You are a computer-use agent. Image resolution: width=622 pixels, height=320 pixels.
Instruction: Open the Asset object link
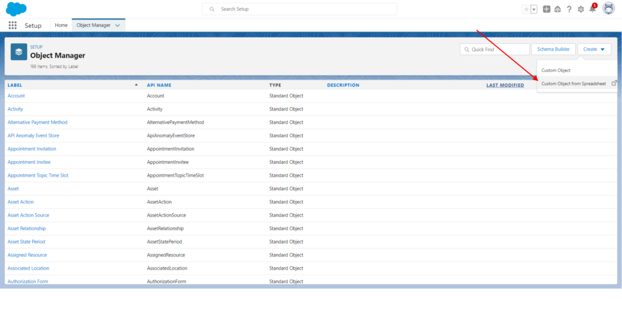click(13, 189)
